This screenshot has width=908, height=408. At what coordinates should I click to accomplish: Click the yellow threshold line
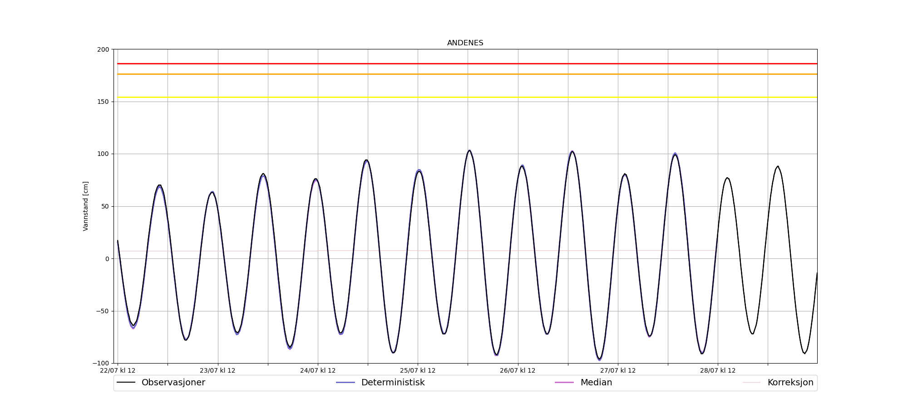pos(467,97)
